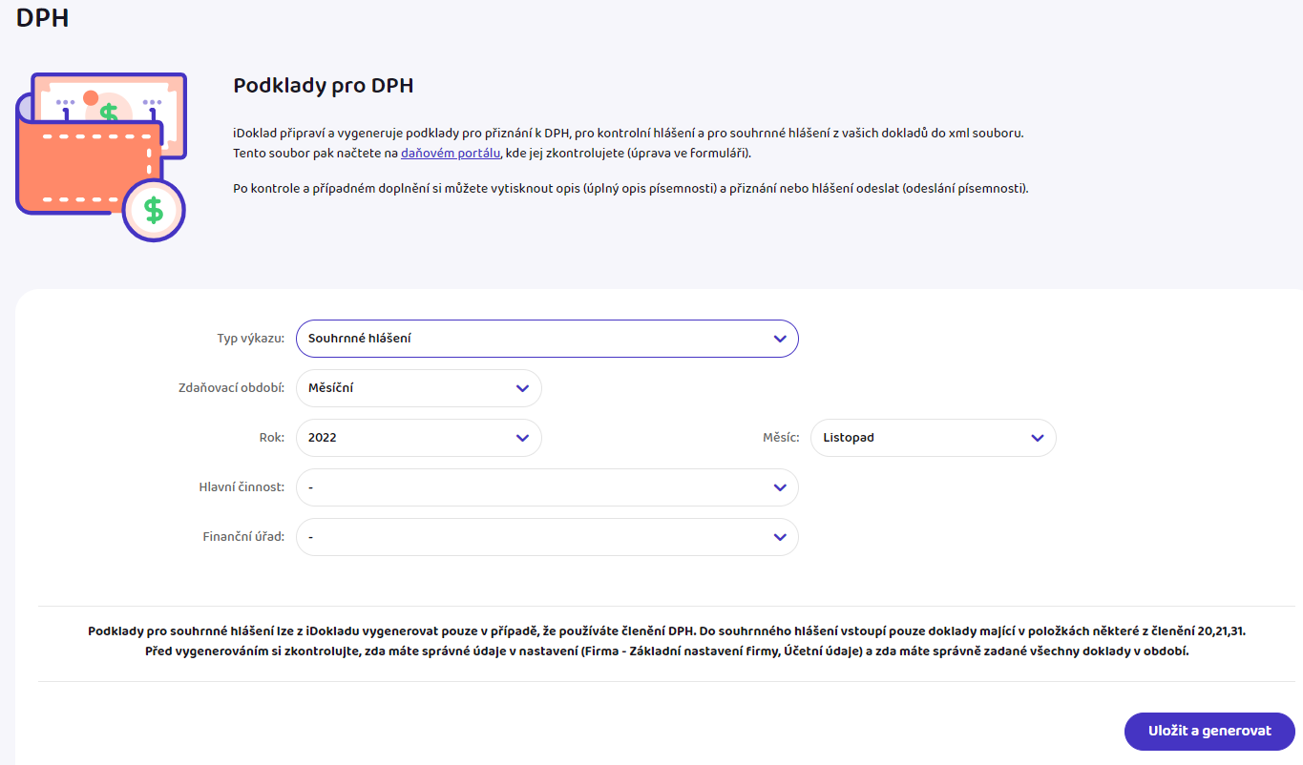1303x765 pixels.
Task: Click the sentence starting 'iDoklad připraví a vygeneruje'
Action: click(x=628, y=134)
